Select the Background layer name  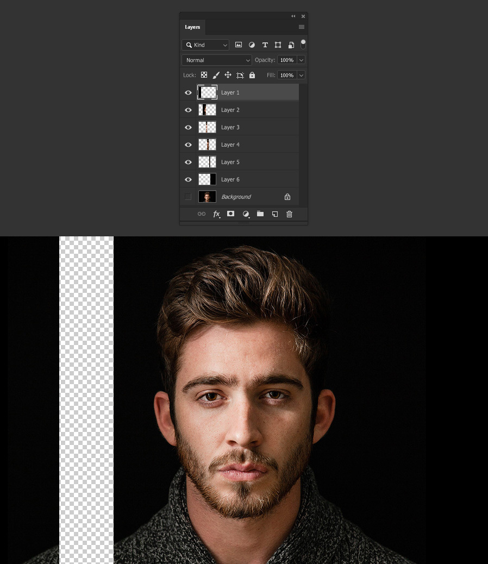click(236, 197)
